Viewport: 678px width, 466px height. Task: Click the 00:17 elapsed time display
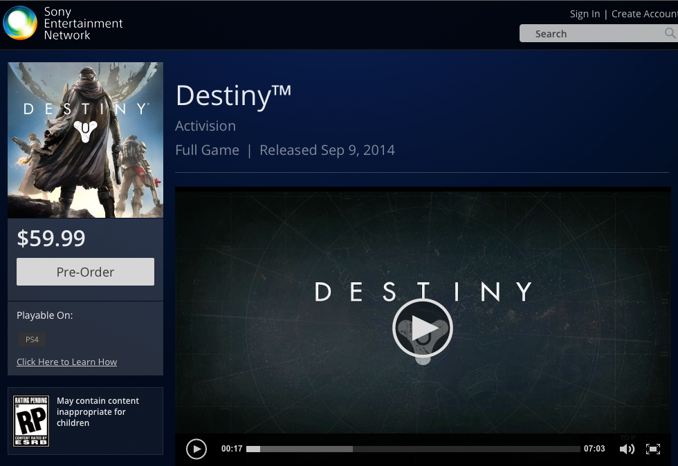[232, 449]
